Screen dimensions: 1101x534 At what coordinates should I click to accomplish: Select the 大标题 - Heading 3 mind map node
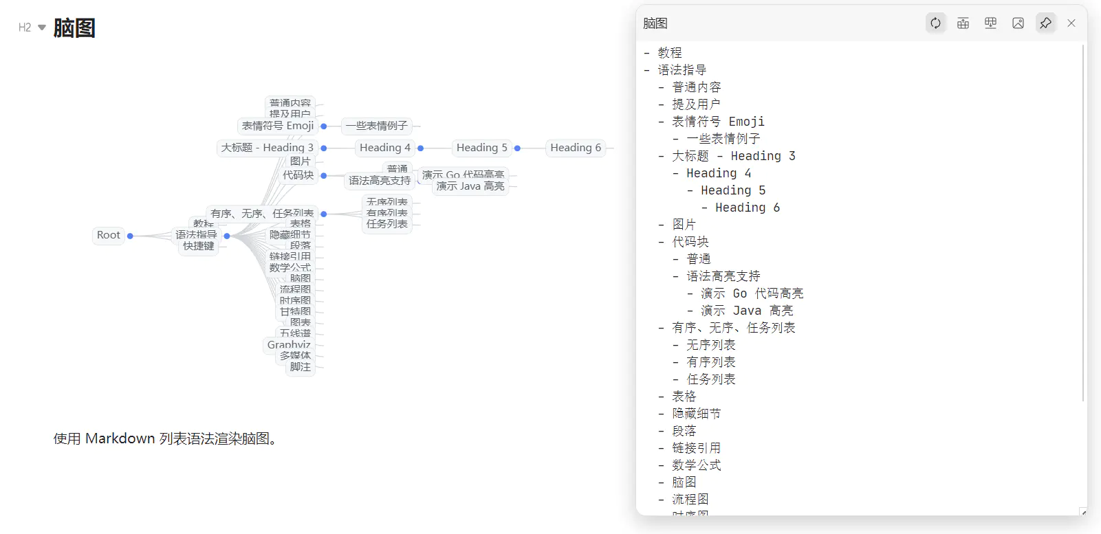(x=267, y=148)
